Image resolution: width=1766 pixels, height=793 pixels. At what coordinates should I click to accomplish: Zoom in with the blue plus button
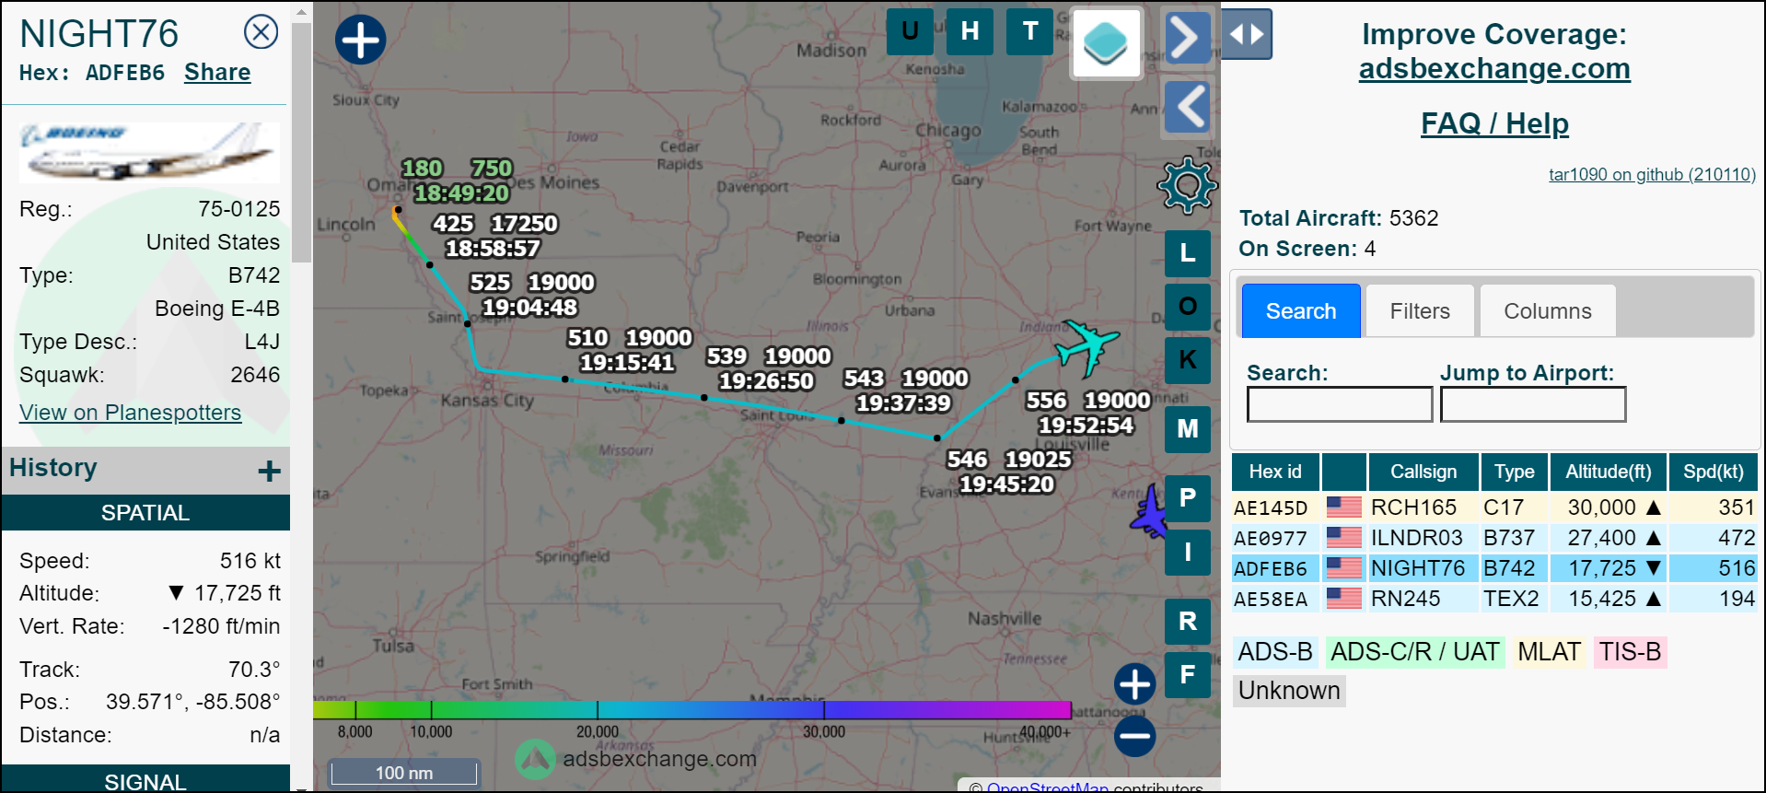click(1134, 684)
